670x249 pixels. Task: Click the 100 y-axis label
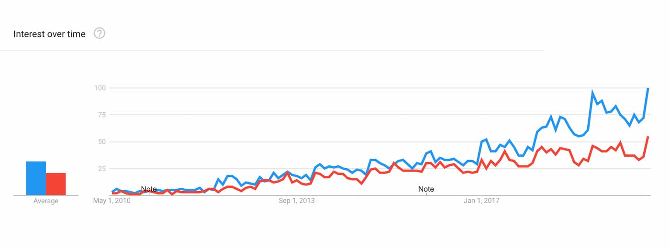click(x=100, y=88)
